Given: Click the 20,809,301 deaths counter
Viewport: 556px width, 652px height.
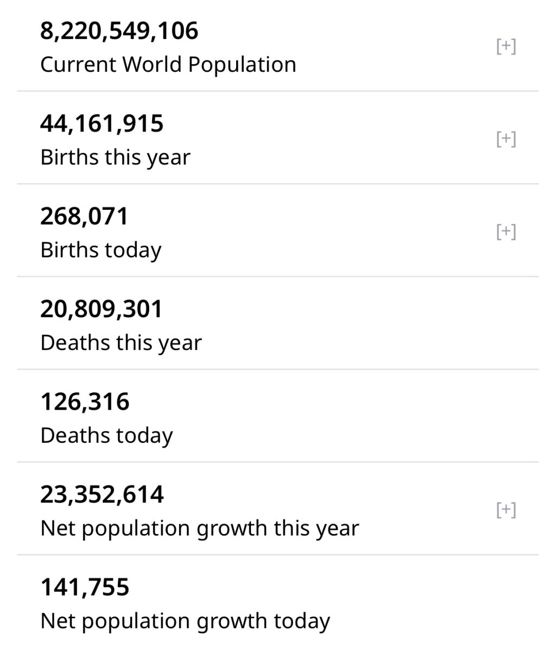Looking at the screenshot, I should point(102,309).
